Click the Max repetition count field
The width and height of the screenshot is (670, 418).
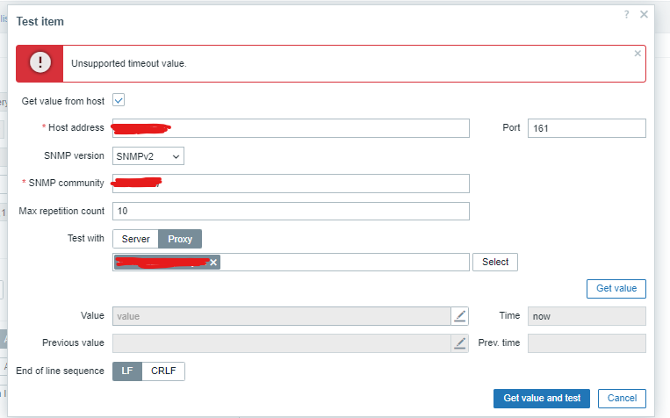point(291,212)
